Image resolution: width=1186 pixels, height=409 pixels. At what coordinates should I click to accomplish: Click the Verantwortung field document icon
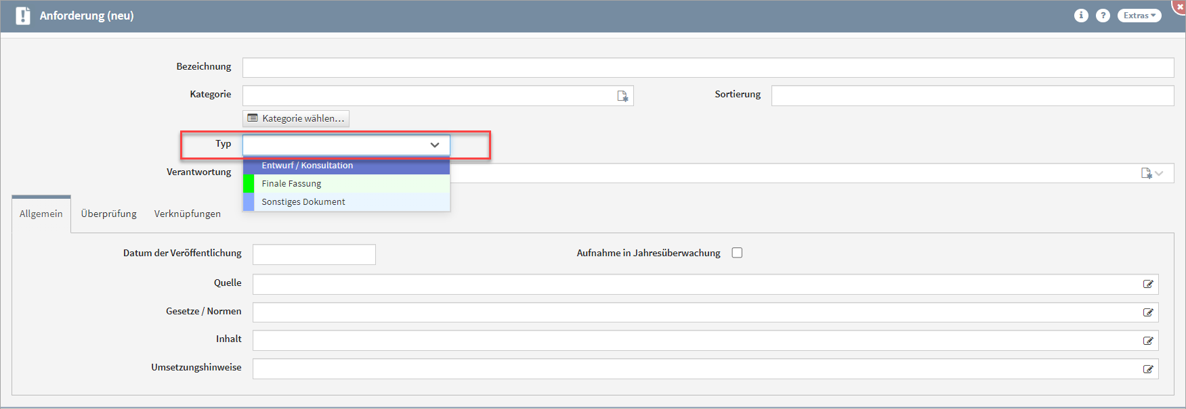(x=1147, y=173)
